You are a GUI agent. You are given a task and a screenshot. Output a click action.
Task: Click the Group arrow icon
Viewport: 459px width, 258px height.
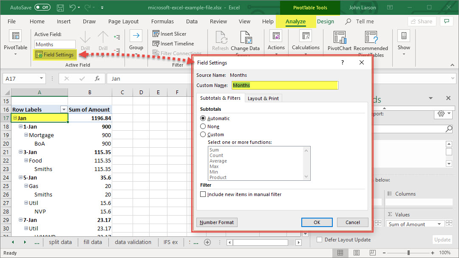click(136, 36)
